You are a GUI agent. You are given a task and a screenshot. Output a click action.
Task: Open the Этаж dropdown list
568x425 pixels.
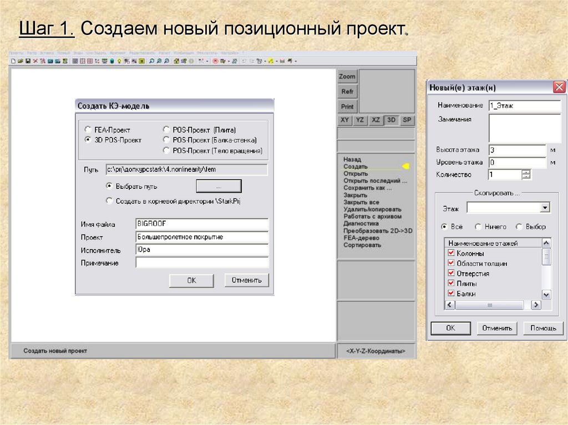tap(545, 207)
